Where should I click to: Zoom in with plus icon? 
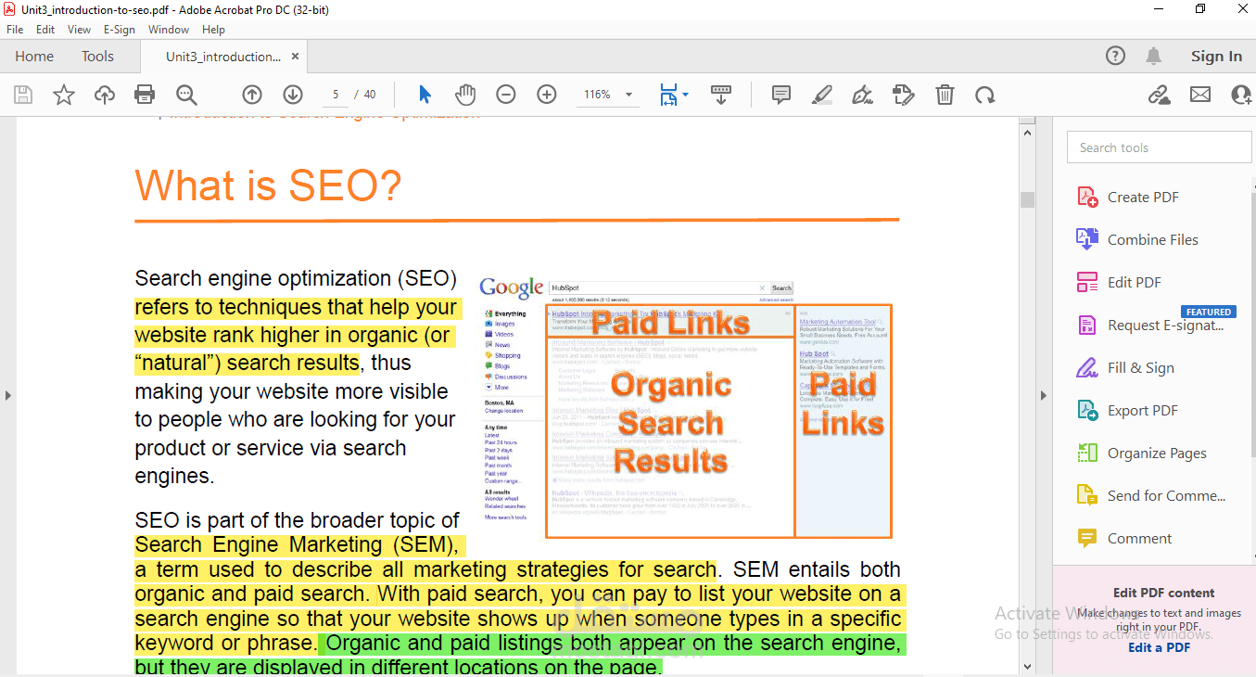click(x=547, y=95)
